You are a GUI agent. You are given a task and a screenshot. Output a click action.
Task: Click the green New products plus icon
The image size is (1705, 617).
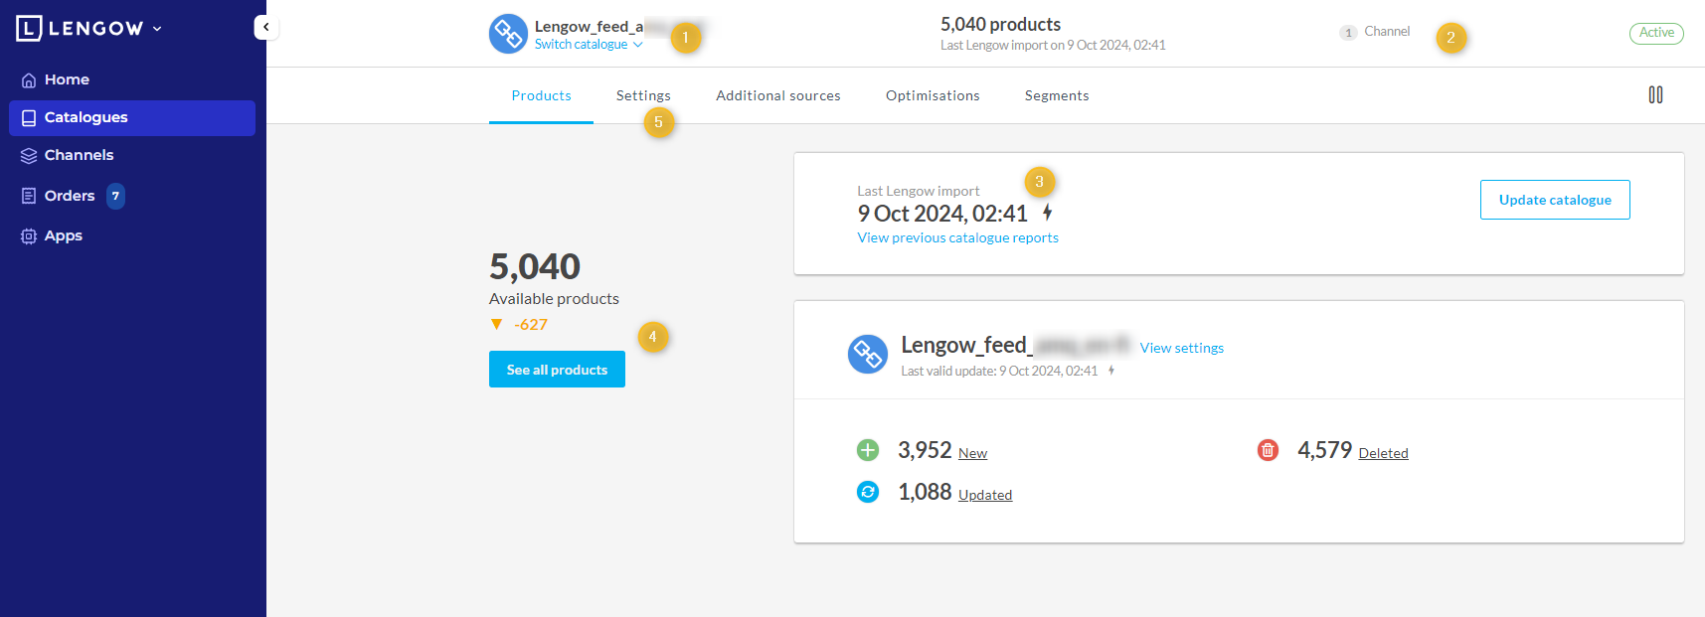868,451
